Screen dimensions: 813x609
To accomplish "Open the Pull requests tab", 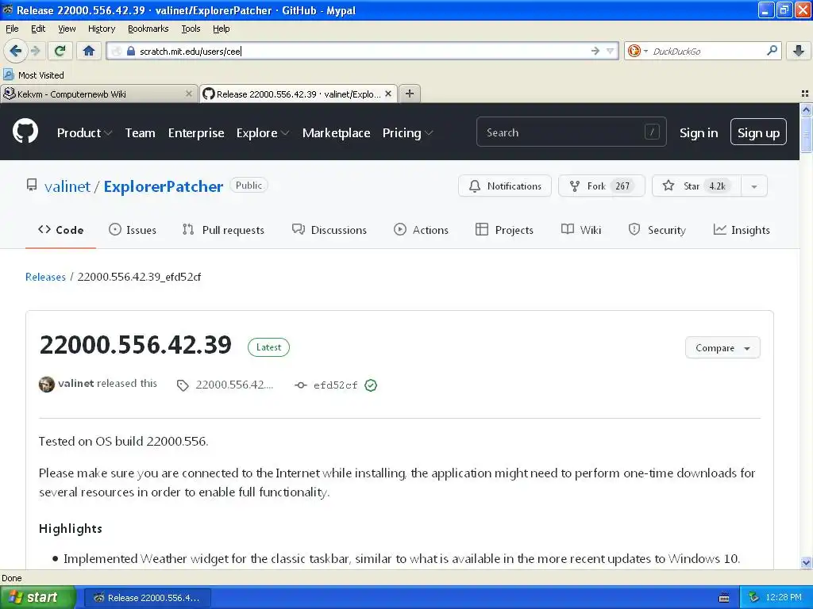I will point(223,230).
